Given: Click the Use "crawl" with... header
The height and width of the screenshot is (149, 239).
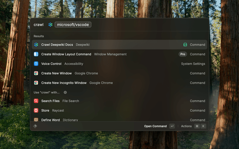Looking at the screenshot, I should coord(46,92).
